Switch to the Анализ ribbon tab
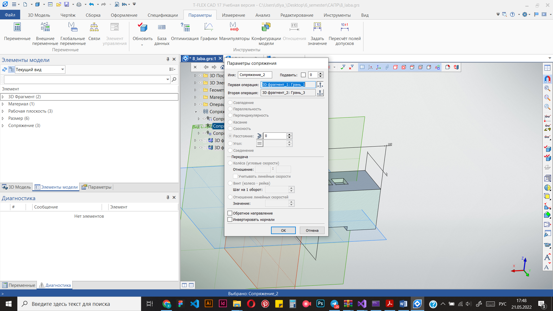The image size is (553, 311). click(263, 15)
